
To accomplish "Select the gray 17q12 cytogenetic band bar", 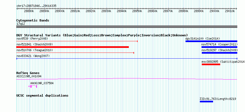I will coord(127,27).
